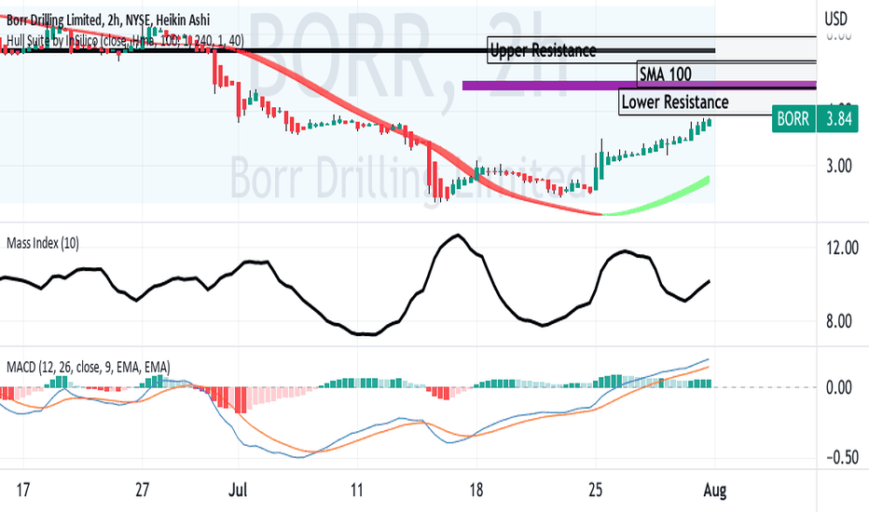The height and width of the screenshot is (512, 869).
Task: Click the Jul date label on time axis
Action: [238, 490]
